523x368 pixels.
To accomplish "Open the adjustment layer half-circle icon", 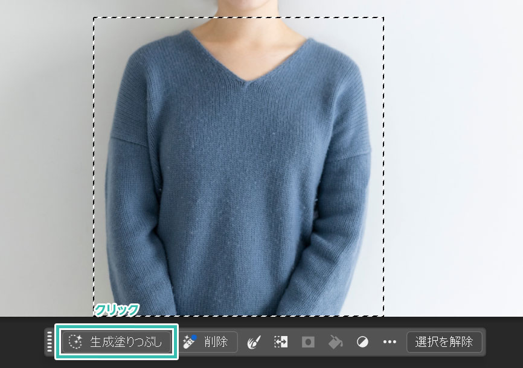I will [362, 342].
